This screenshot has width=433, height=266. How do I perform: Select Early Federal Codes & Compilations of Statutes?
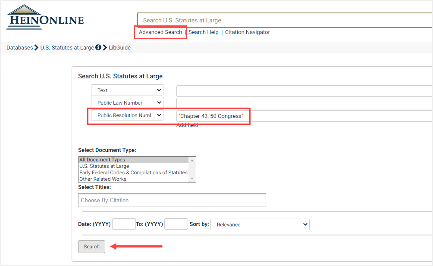tap(134, 173)
